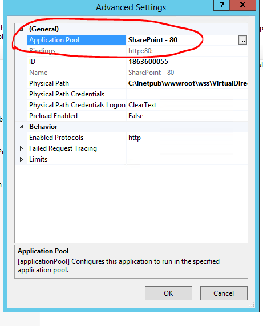Select the ID property row
The width and height of the screenshot is (263, 326).
pyautogui.click(x=137, y=62)
